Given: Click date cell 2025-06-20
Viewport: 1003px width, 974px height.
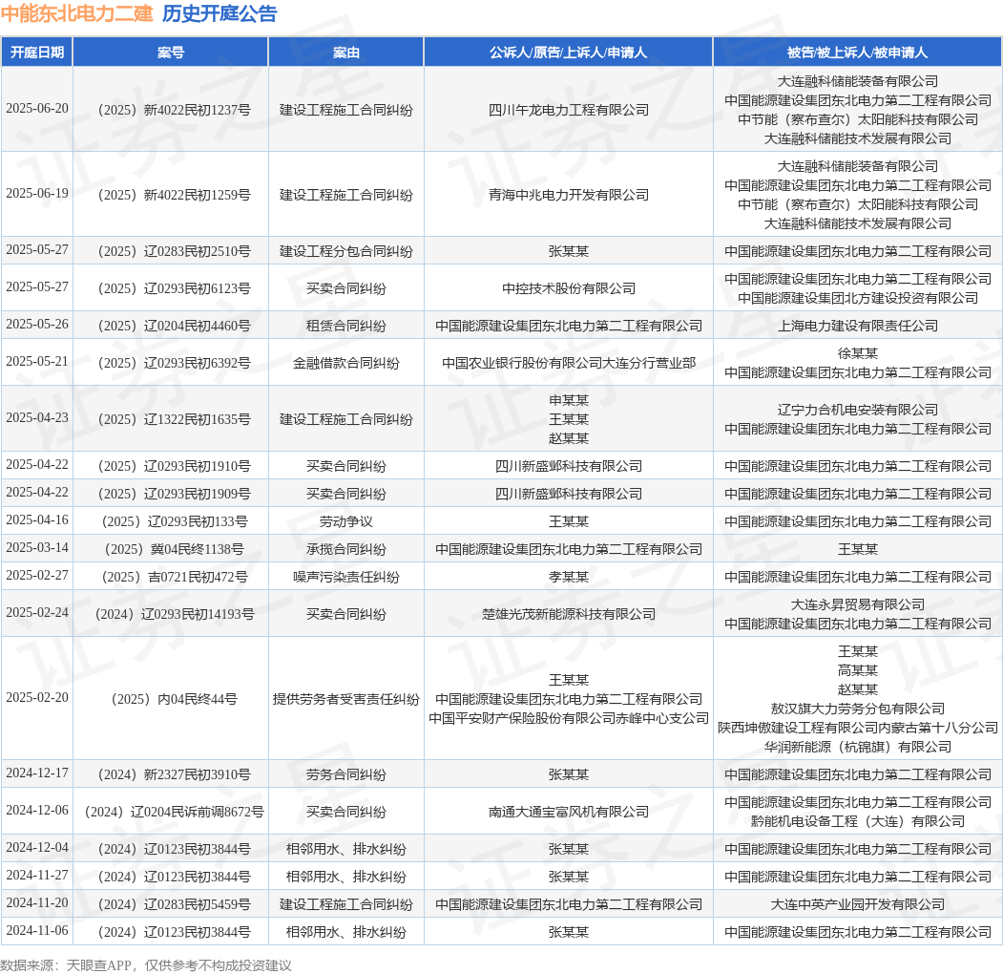Looking at the screenshot, I should tap(37, 109).
